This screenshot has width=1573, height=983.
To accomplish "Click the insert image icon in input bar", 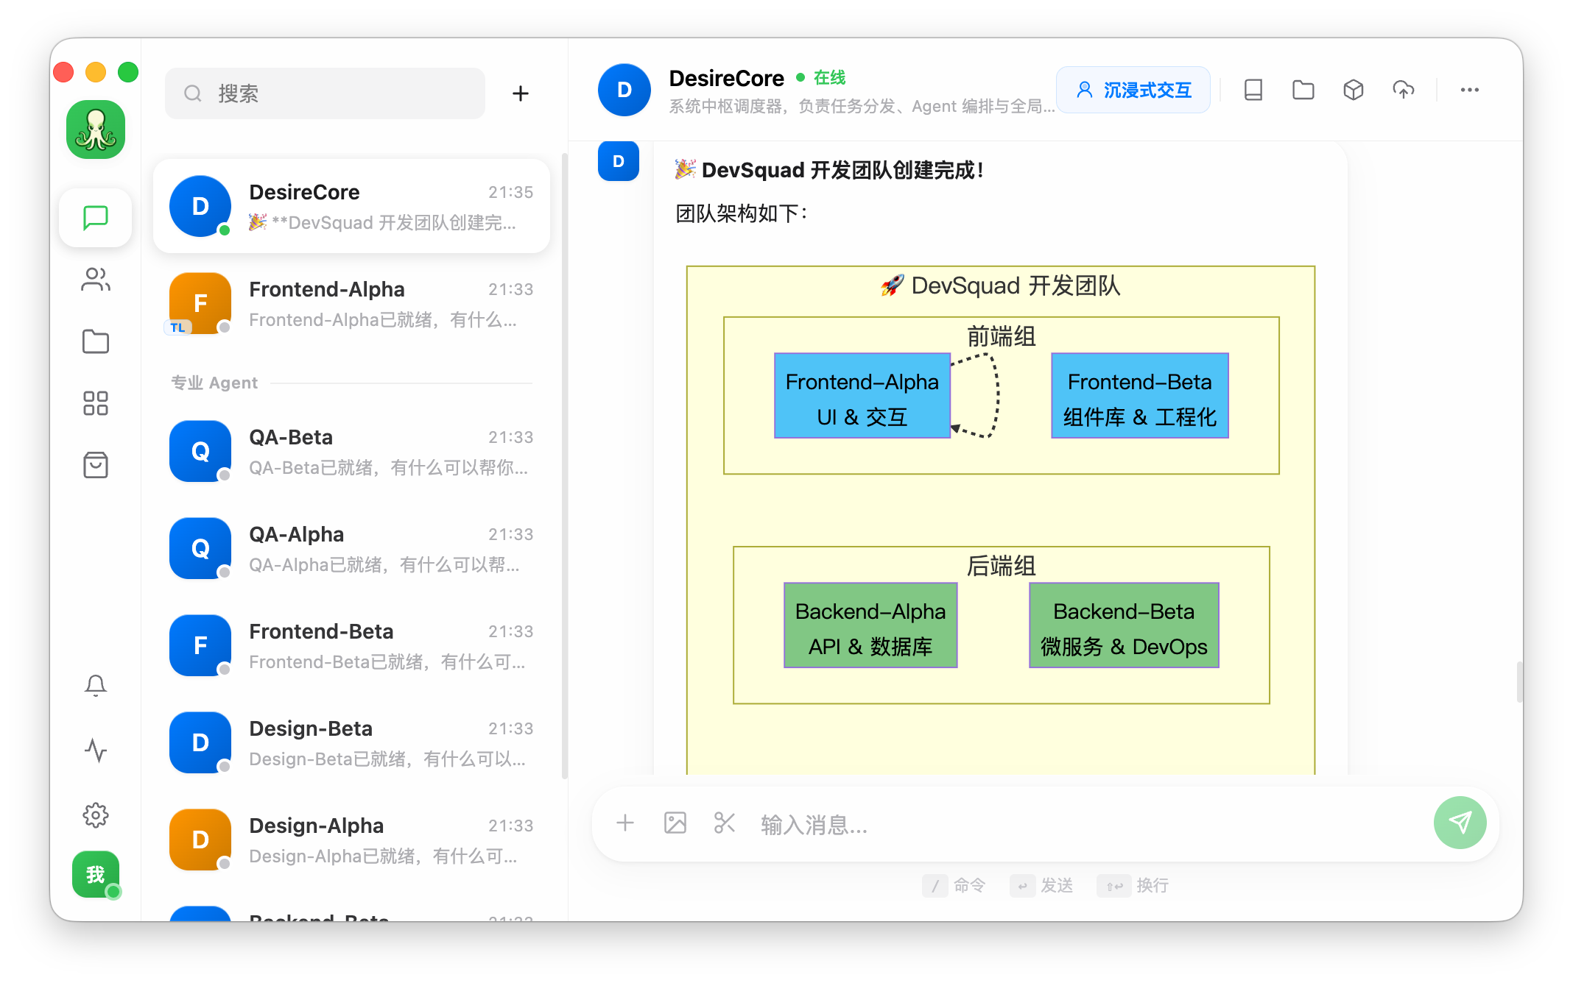I will pos(675,823).
